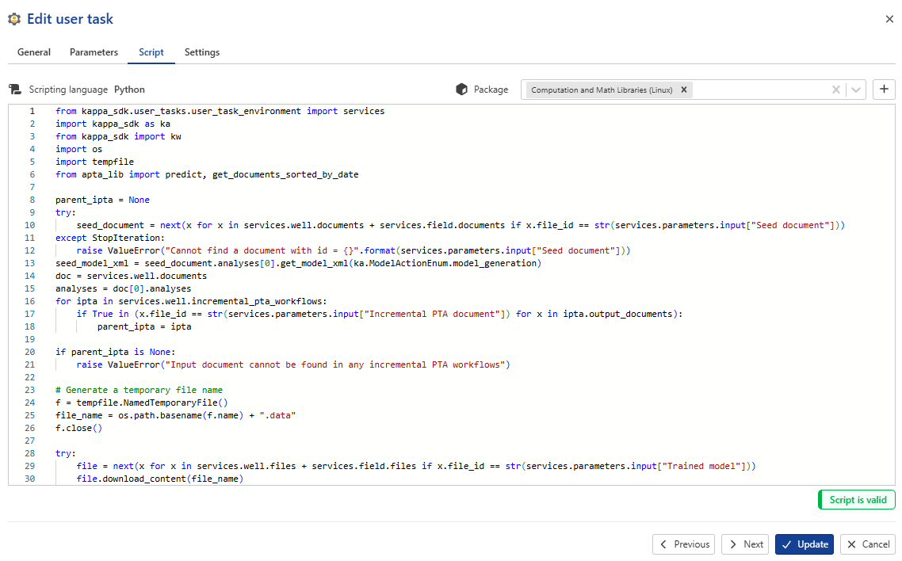Click the 'file.download_content(file_name)' line
Screen dimensions: 902x561
point(160,479)
